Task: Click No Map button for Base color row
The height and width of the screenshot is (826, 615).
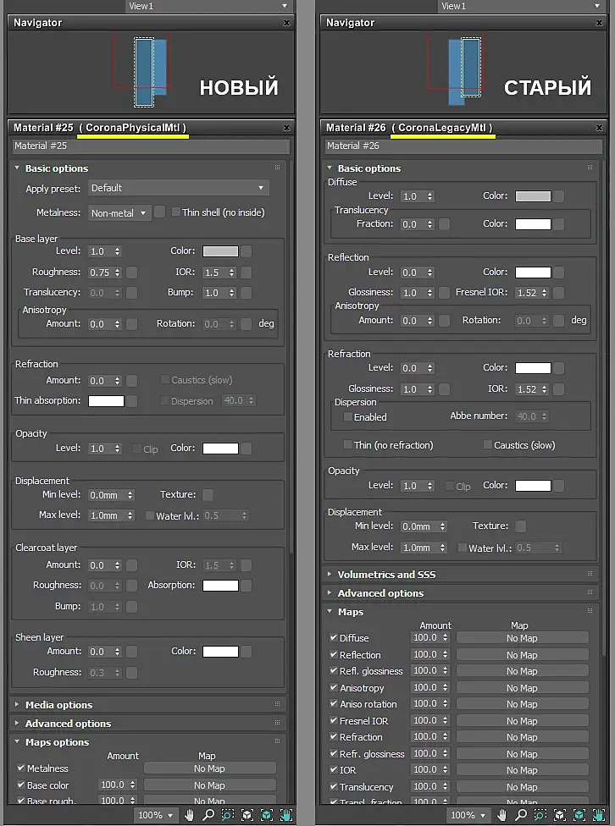Action: tap(209, 785)
